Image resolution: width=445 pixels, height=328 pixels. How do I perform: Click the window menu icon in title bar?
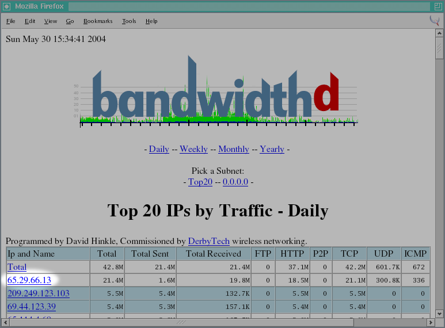(6, 6)
